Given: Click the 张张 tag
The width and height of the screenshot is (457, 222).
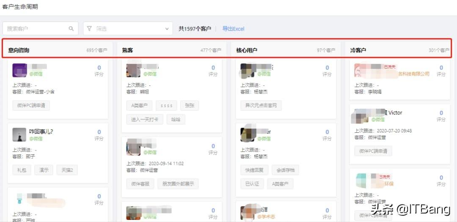Looking at the screenshot, I should pos(190,105).
